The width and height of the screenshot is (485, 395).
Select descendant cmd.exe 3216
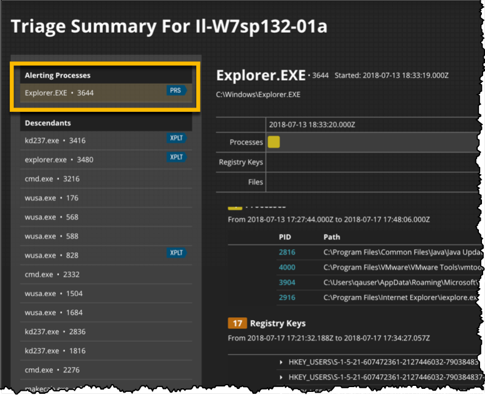click(x=106, y=179)
